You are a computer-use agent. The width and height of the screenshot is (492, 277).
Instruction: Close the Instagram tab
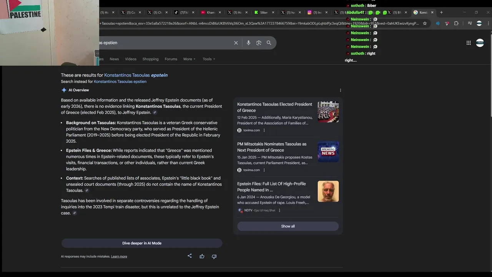click(326, 12)
